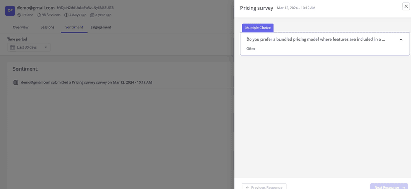
Task: Click the bundled pricing question text
Action: coord(315,40)
